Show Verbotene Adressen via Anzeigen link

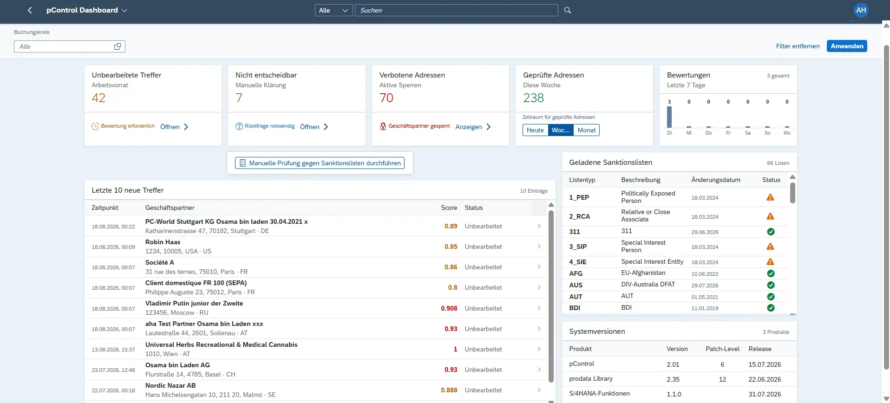click(x=473, y=127)
